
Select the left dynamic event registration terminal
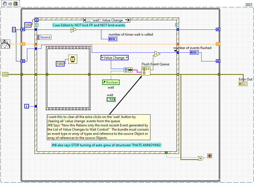pyautogui.click(x=36, y=25)
